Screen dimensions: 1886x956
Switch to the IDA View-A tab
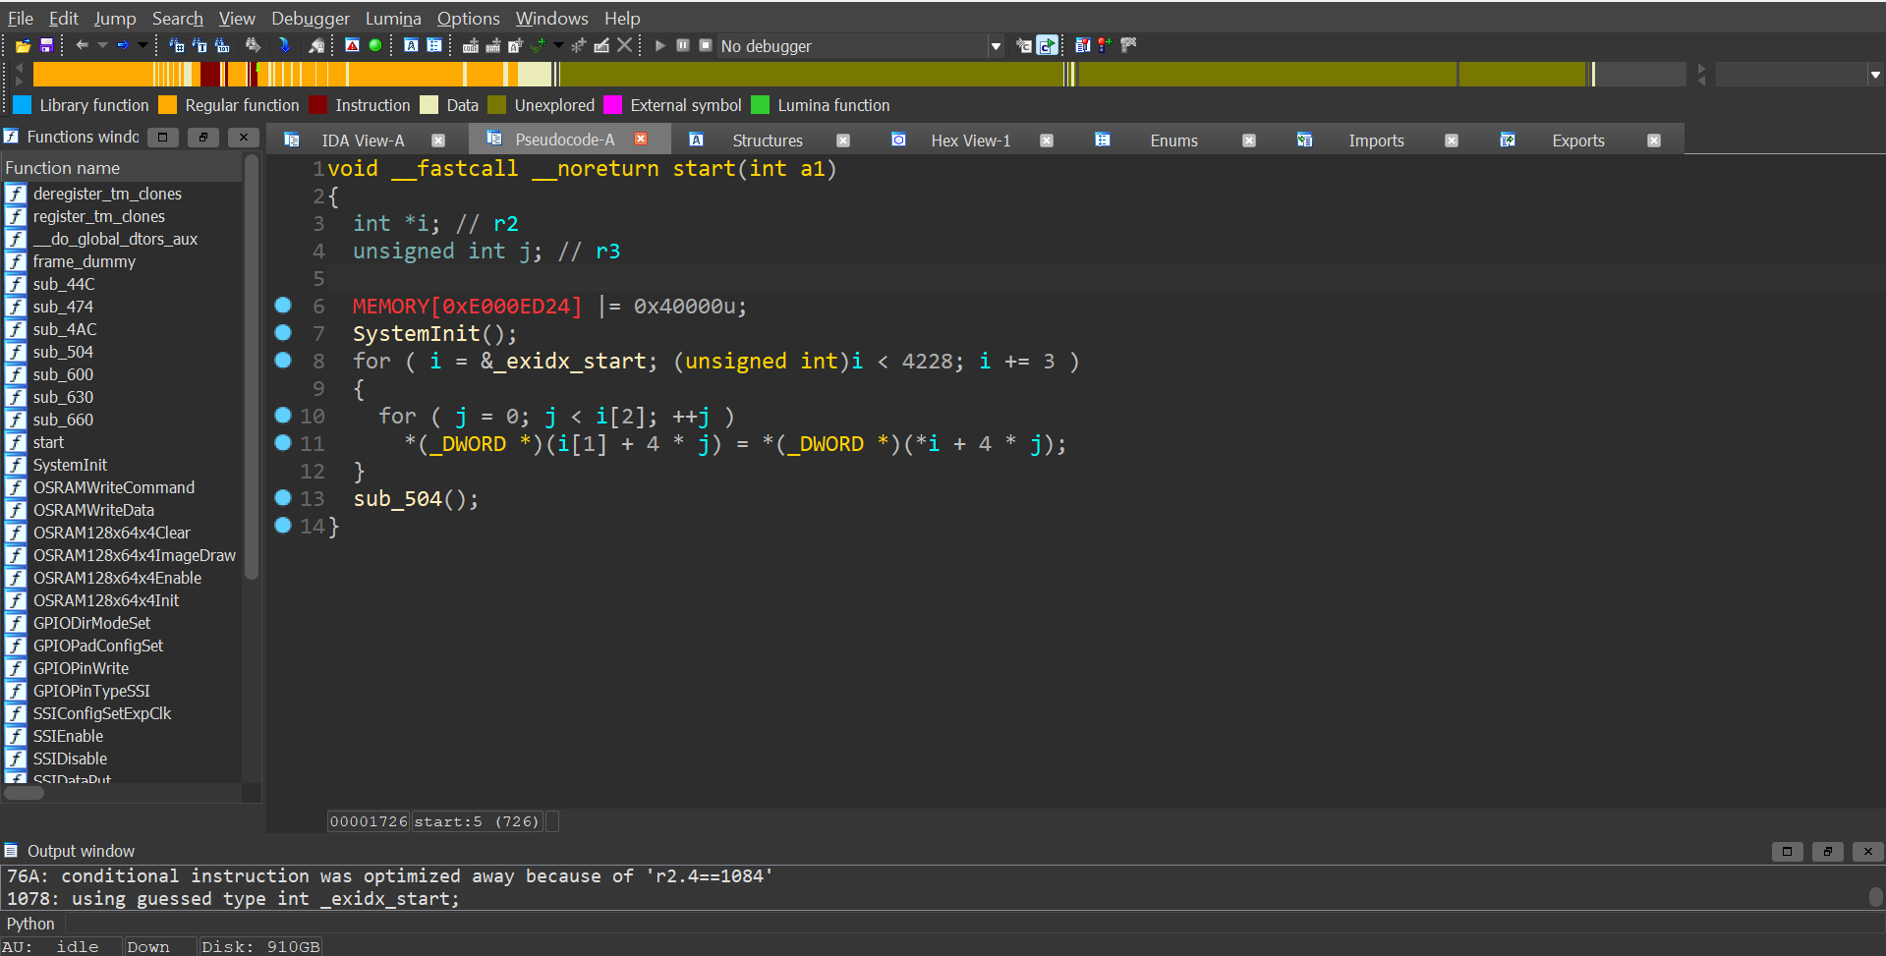point(363,141)
